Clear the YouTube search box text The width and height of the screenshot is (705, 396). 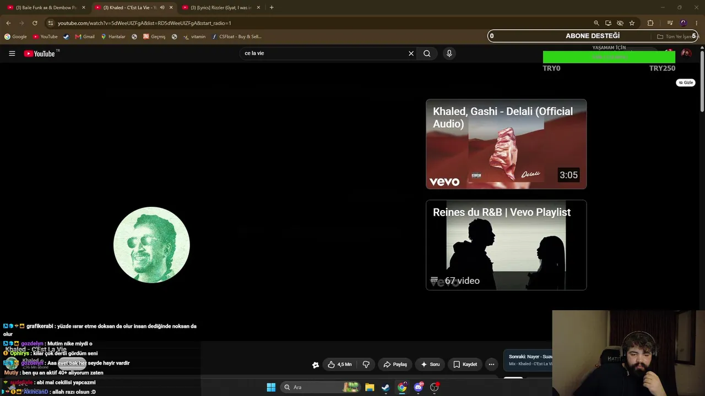pyautogui.click(x=411, y=53)
